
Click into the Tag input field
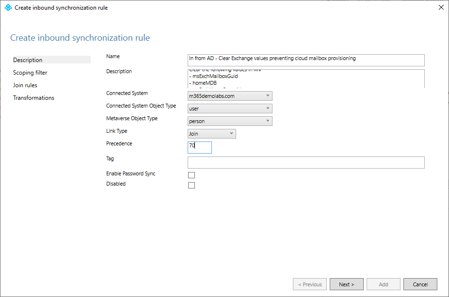305,162
